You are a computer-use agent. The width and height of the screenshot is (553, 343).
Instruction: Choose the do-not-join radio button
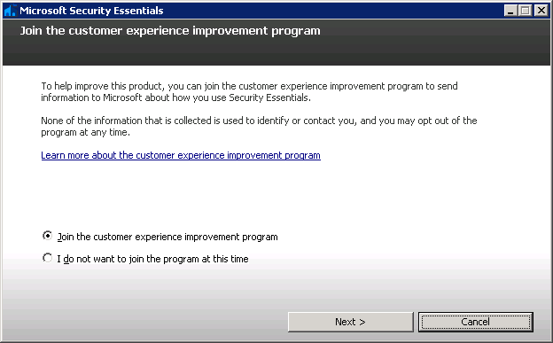click(x=47, y=258)
